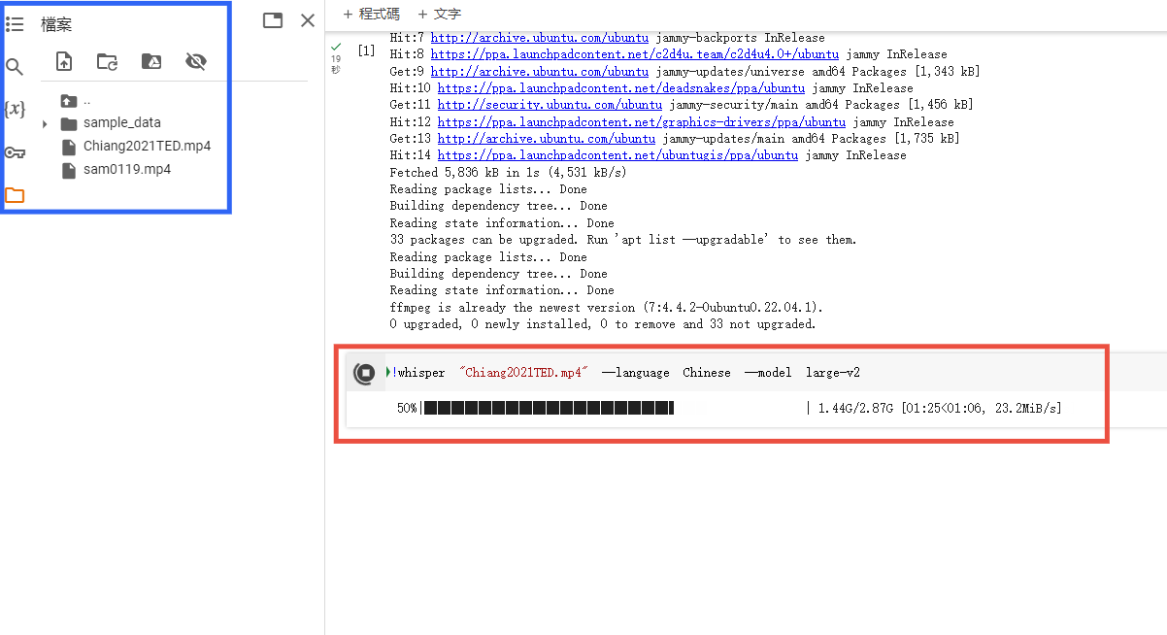The width and height of the screenshot is (1167, 635).
Task: Add a new code cell with 程式碼
Action: pos(371,14)
